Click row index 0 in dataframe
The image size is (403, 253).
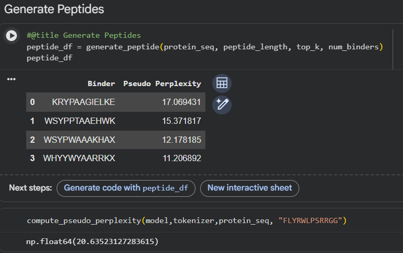click(x=32, y=102)
